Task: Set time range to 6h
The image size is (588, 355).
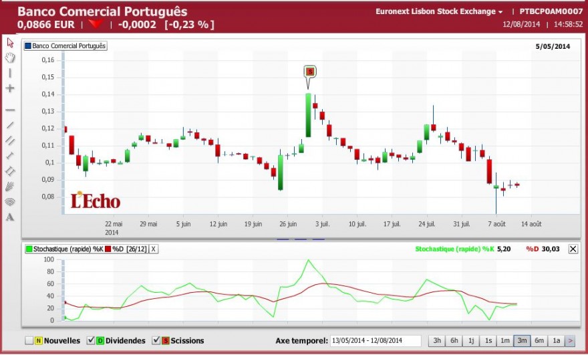Action: 454,341
